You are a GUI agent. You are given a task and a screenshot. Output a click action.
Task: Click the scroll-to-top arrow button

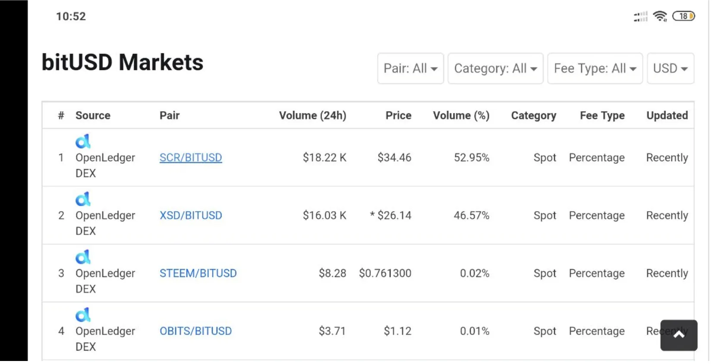pos(678,335)
